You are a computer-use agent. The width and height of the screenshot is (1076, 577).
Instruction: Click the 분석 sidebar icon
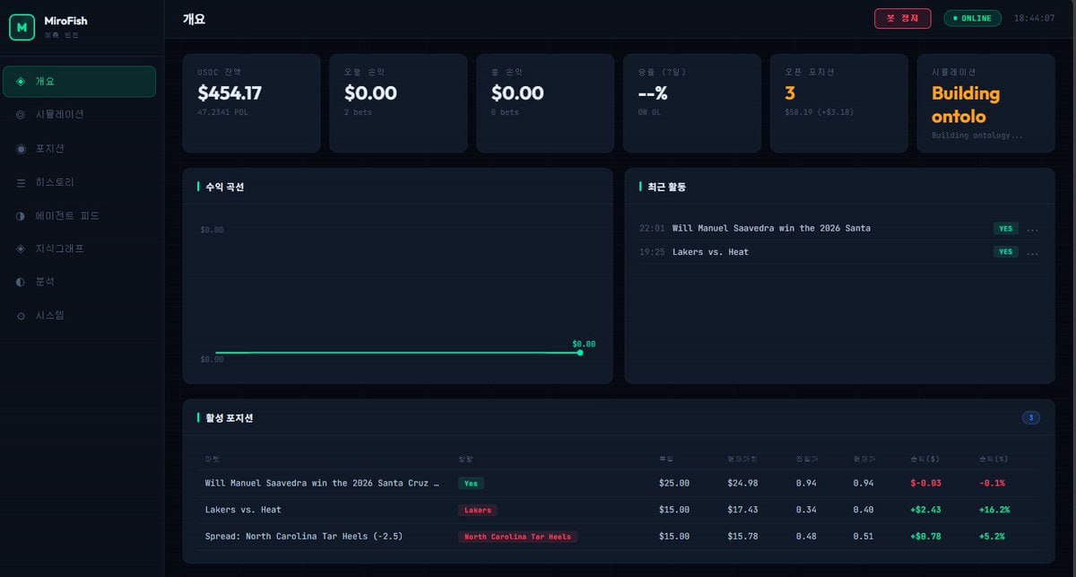[21, 282]
